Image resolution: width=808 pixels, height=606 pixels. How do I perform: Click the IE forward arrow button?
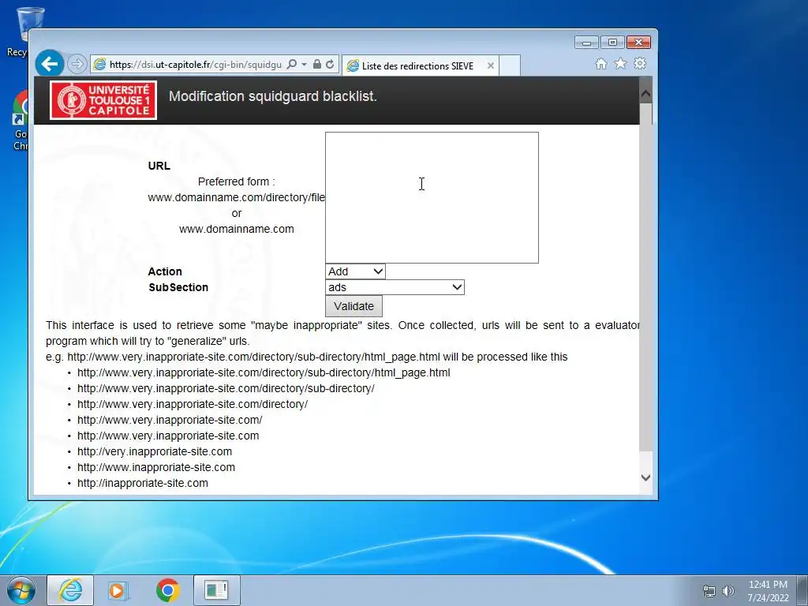click(77, 64)
